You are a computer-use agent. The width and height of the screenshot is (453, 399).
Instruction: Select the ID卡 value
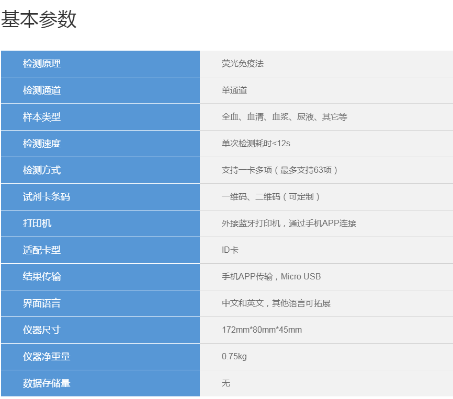click(x=230, y=250)
